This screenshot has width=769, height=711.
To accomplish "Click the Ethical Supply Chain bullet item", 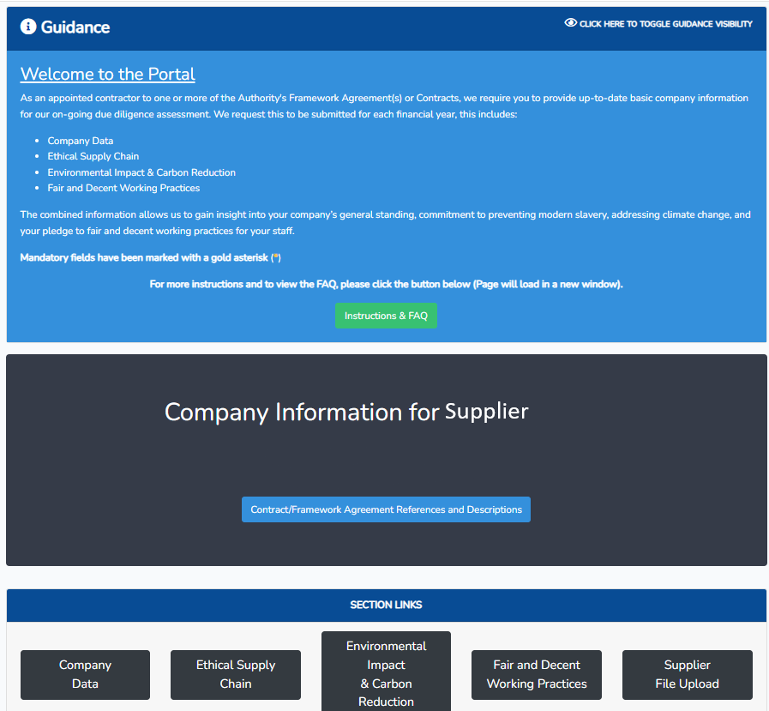I will pos(93,156).
